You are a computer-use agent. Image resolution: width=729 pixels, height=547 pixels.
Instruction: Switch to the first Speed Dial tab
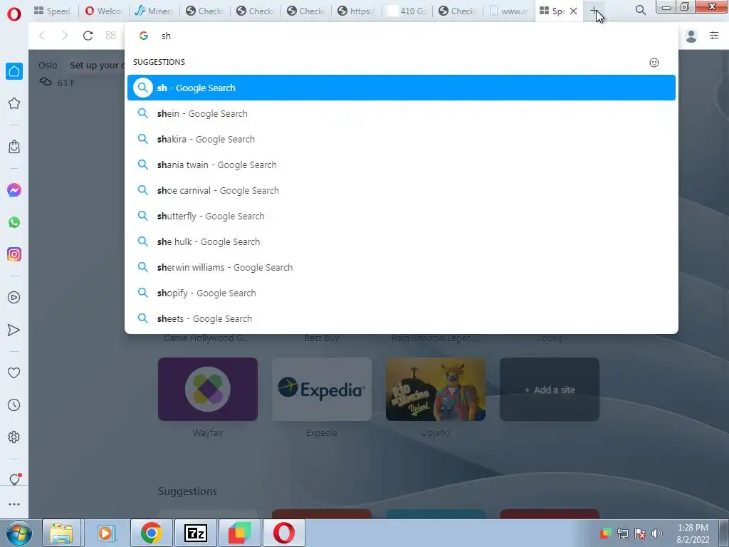point(52,11)
